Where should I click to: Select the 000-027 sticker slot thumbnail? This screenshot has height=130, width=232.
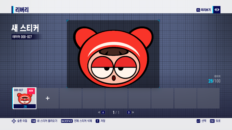click(25, 98)
